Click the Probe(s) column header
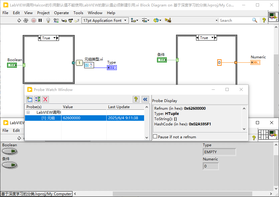Viewport: 279px width, 197px height. pos(43,107)
